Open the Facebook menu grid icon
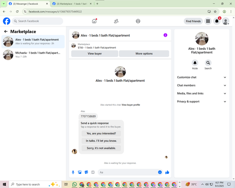 (x=208, y=21)
